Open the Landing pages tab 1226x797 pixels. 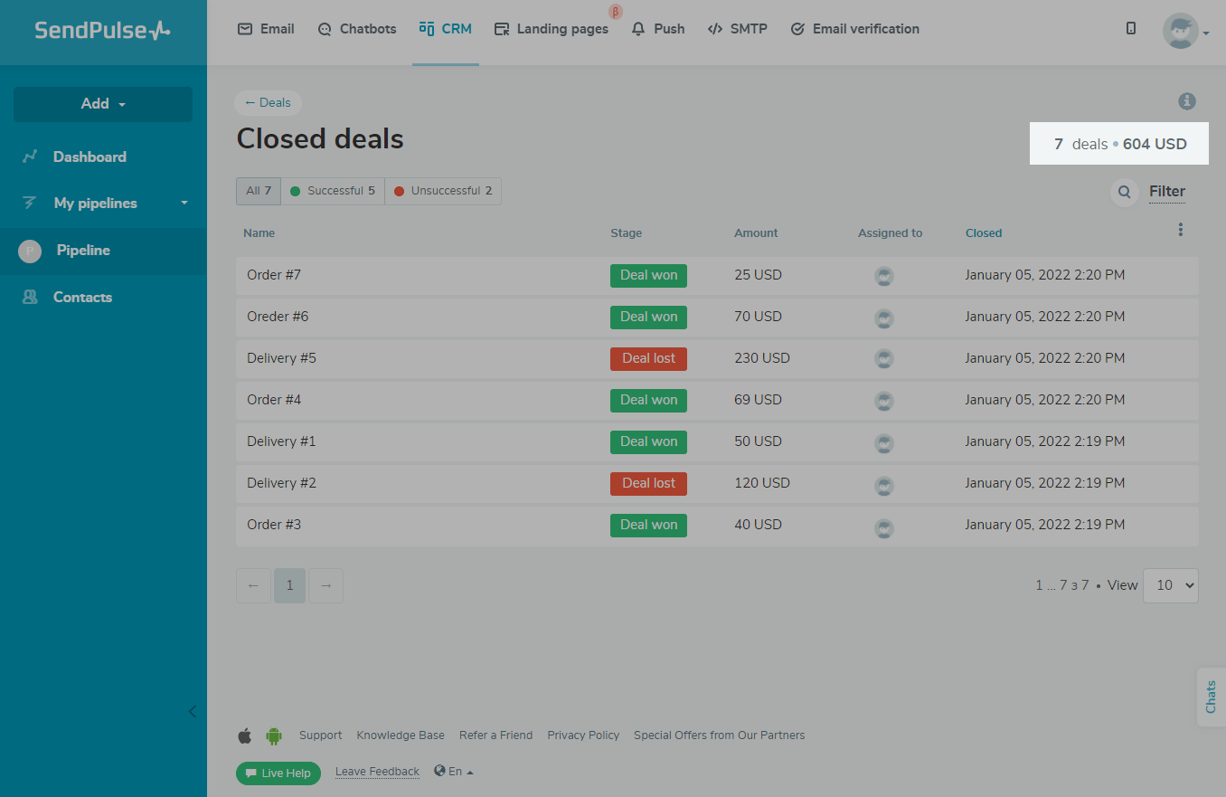point(552,29)
